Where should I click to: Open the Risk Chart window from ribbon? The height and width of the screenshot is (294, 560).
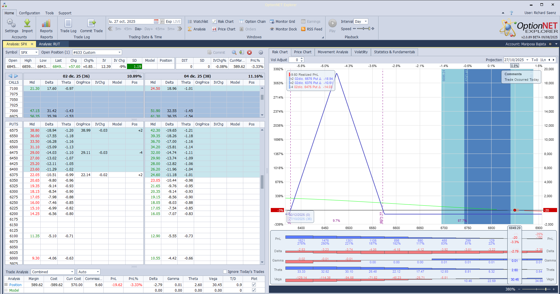pyautogui.click(x=223, y=21)
